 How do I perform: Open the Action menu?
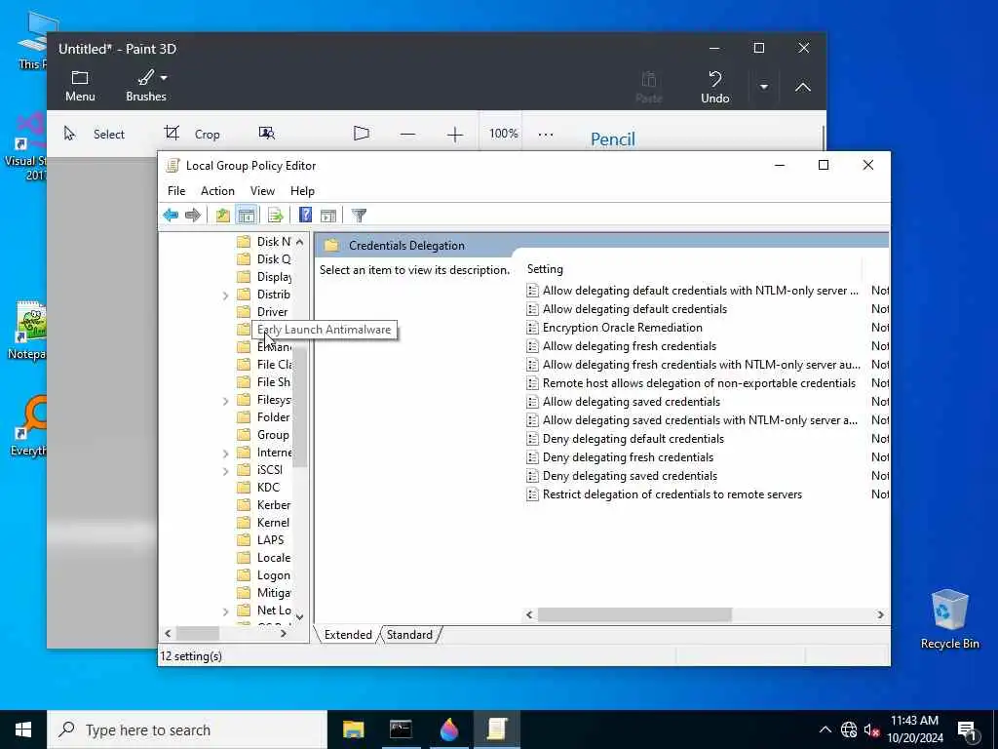pyautogui.click(x=217, y=191)
